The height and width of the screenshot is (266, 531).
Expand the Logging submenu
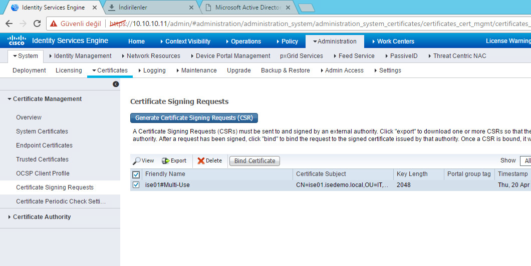152,70
